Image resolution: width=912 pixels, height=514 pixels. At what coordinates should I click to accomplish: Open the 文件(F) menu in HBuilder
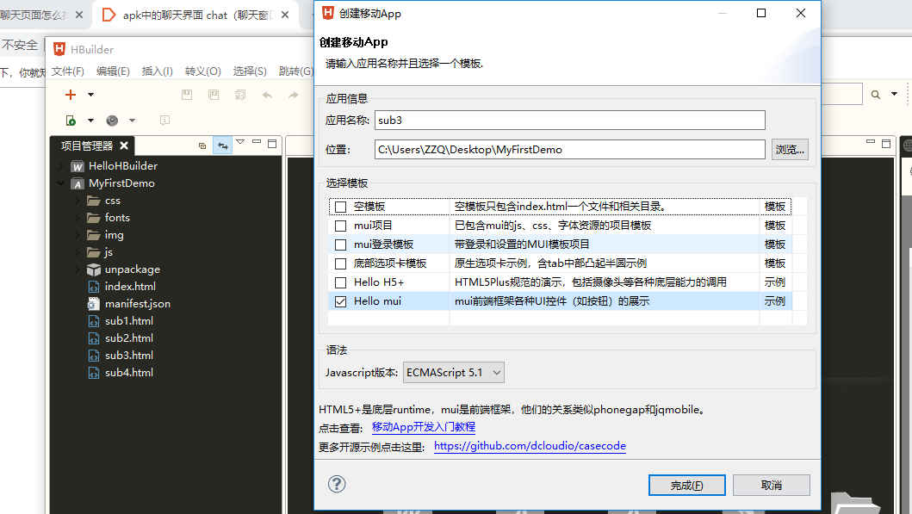point(67,71)
